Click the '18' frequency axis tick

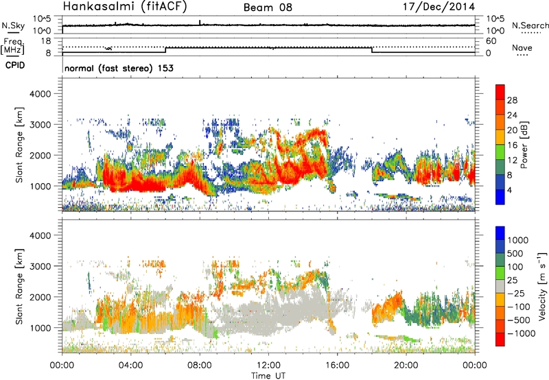[46, 41]
